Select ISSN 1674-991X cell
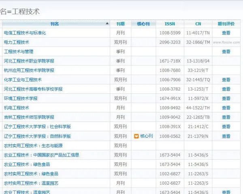Viewport: 243px width, 194px height. [x=170, y=98]
